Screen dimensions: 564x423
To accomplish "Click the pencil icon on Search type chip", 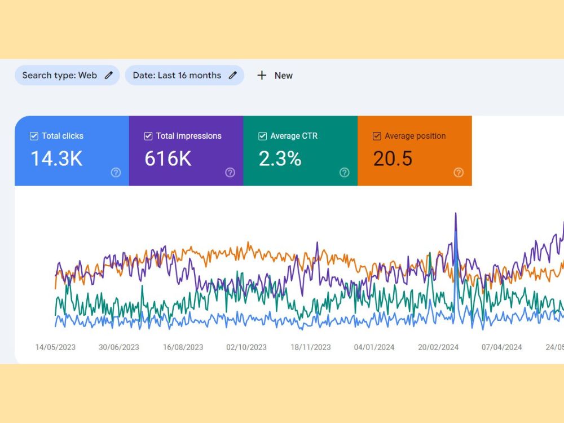I will 109,75.
